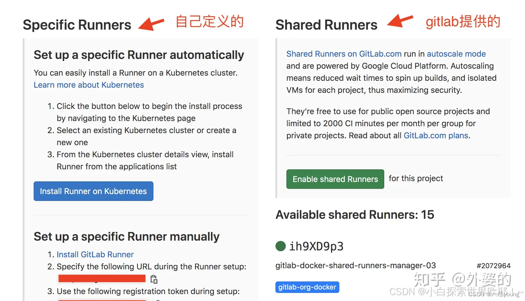Click step 'Click the button below to begin'

(x=149, y=112)
